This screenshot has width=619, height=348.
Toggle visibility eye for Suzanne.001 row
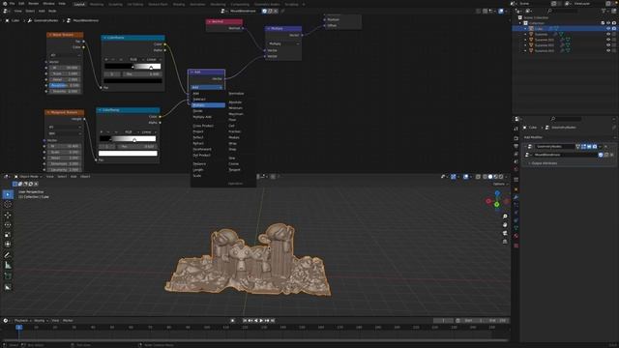[608, 40]
